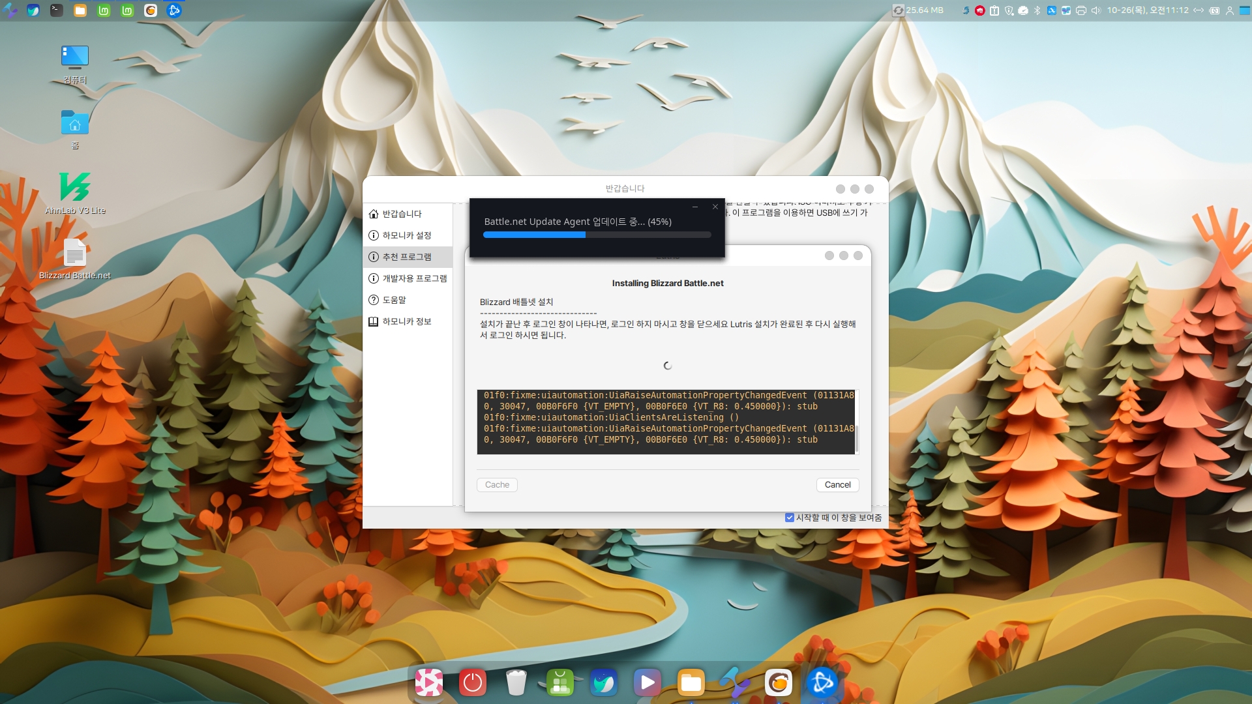Open '도움말' in the welcome sidebar

[x=394, y=300]
